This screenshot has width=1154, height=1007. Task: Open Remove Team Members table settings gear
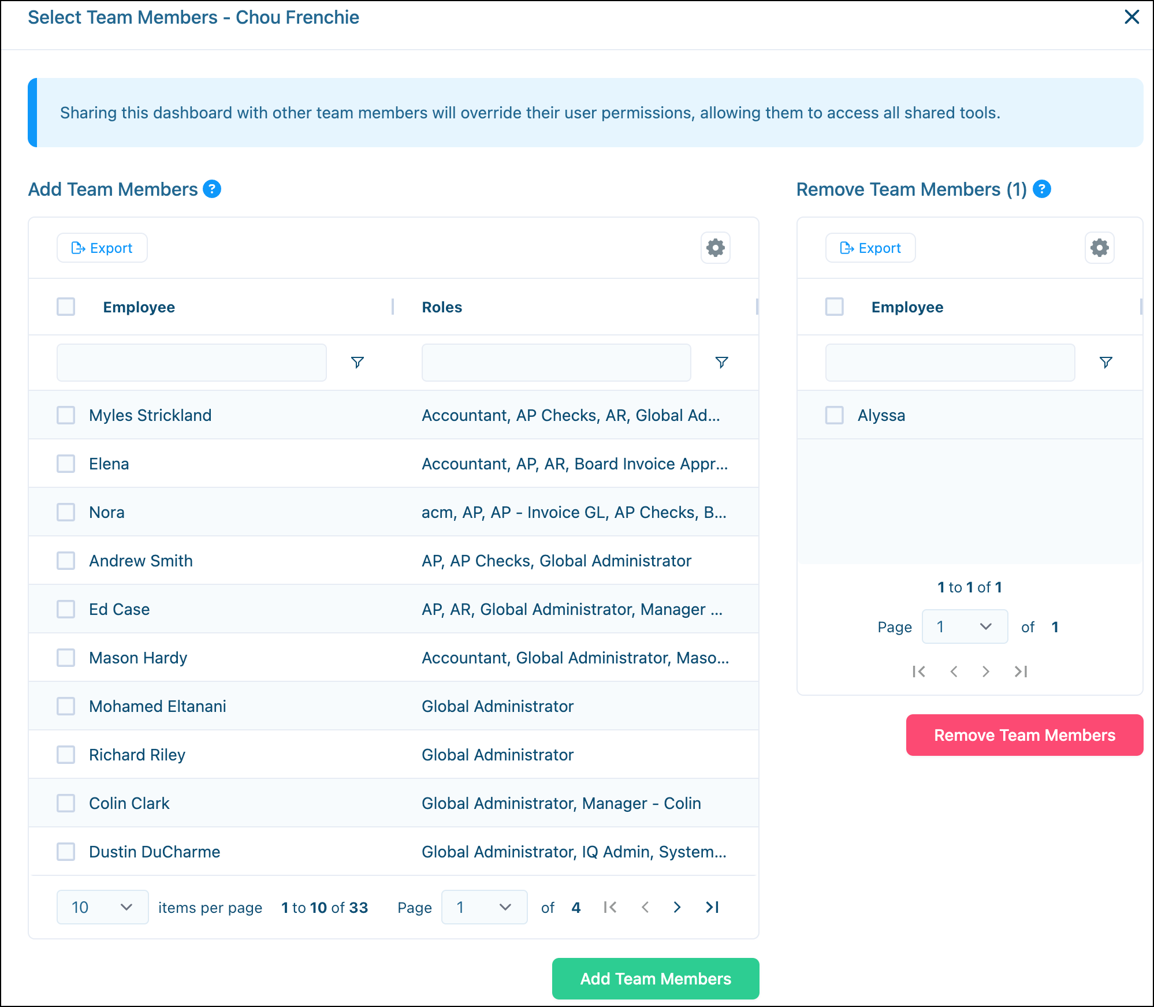(1099, 248)
